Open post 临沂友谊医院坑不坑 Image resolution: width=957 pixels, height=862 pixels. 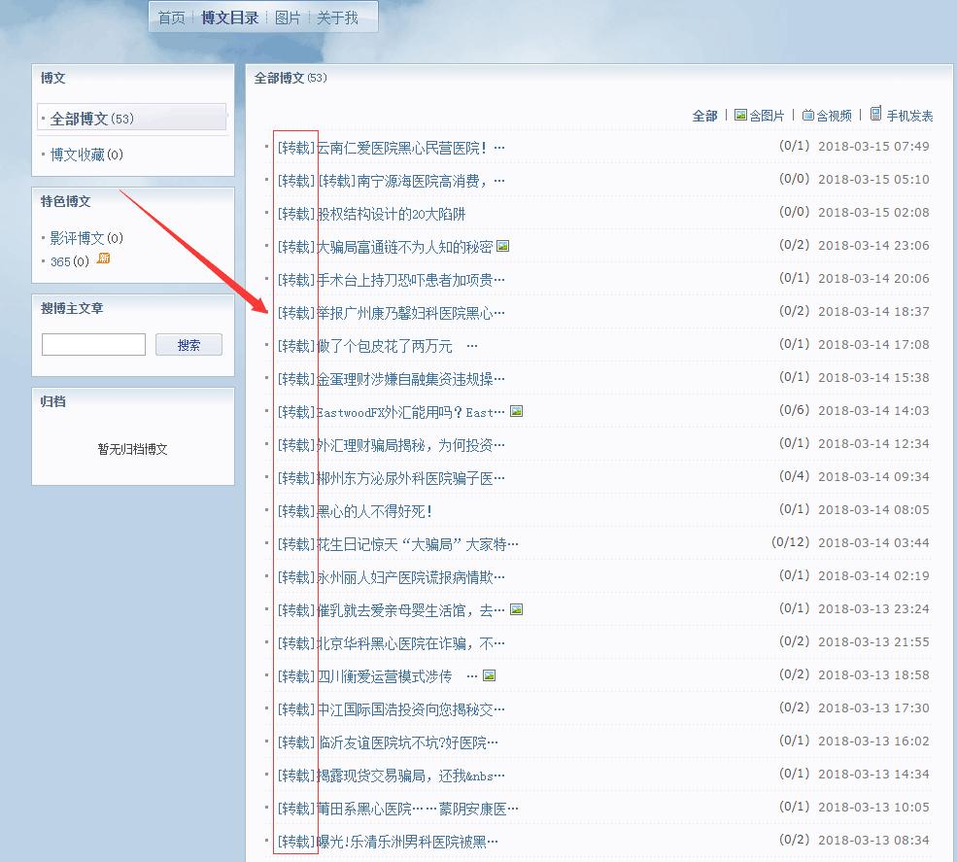click(389, 742)
